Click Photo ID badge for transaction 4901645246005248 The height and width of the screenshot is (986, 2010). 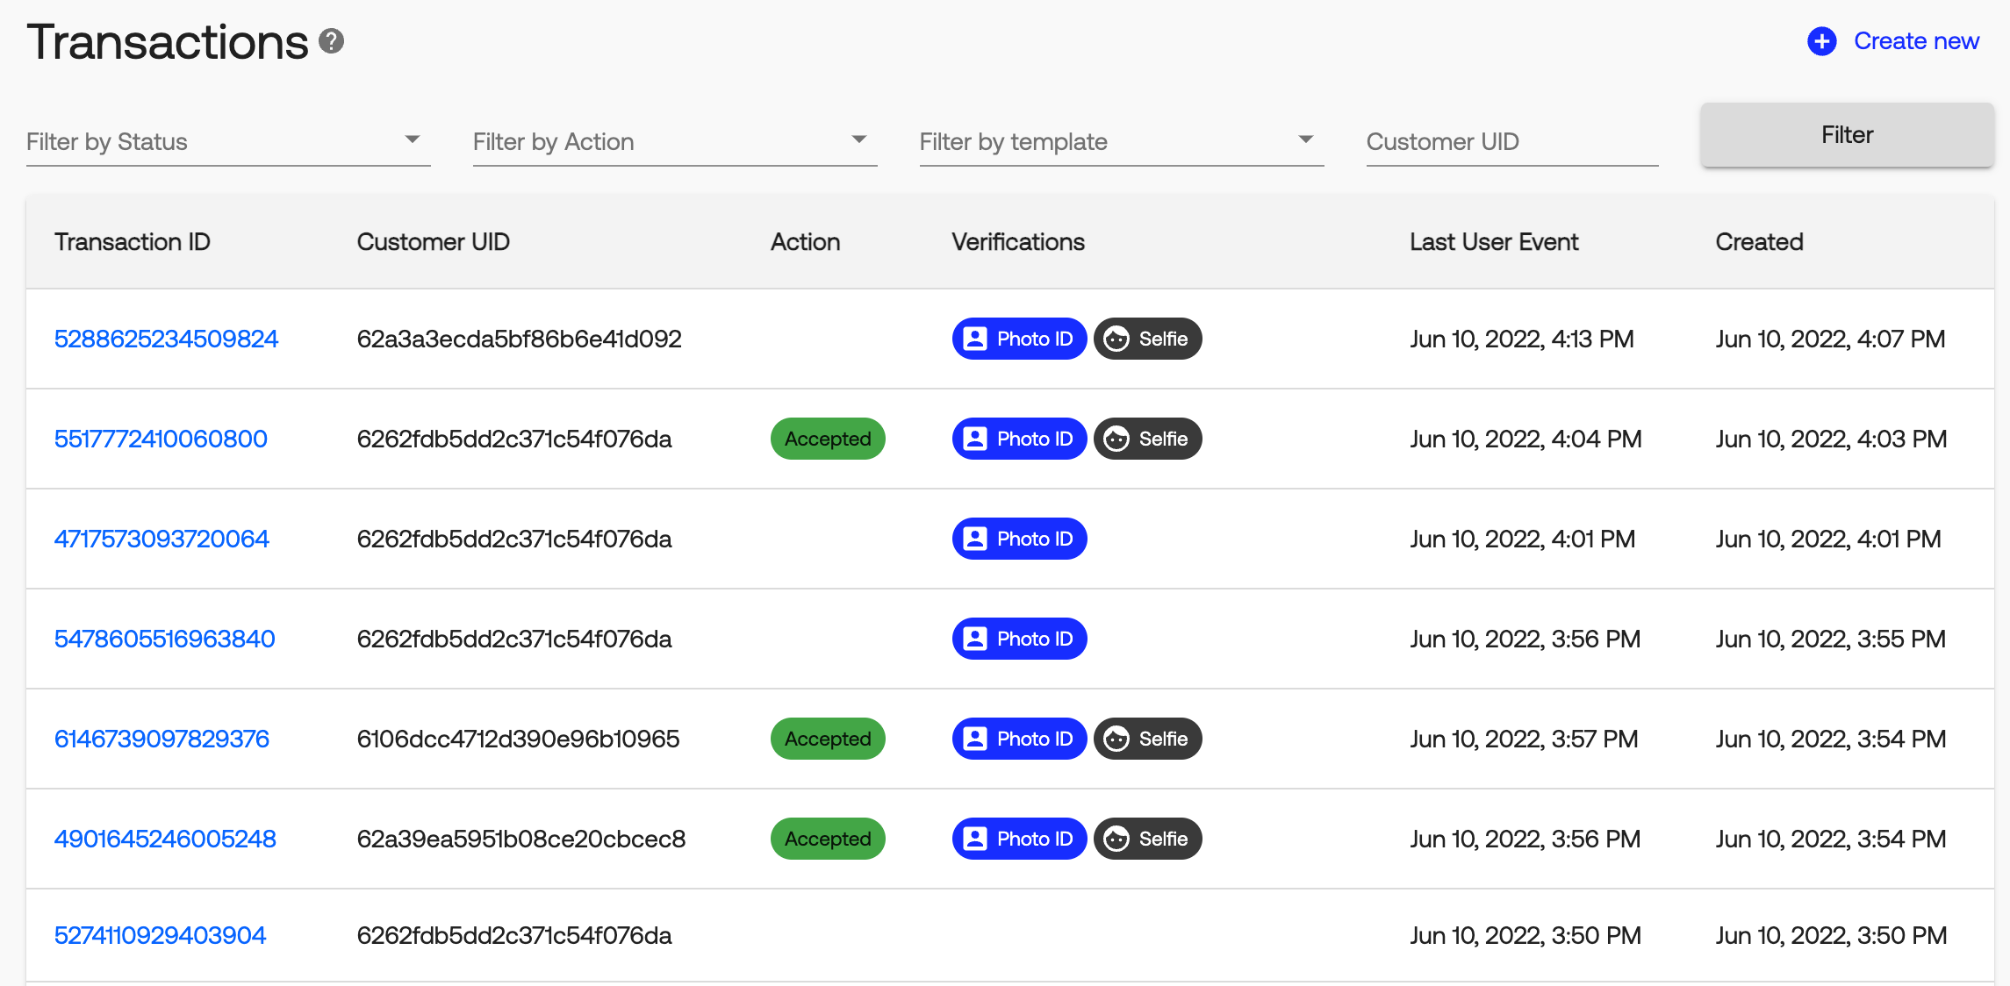[1019, 839]
